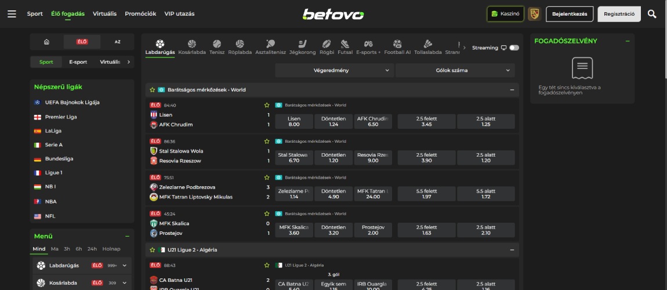This screenshot has width=667, height=290.
Task: Favorite the U21 Ligue 2 Algéria league
Action: point(153,249)
